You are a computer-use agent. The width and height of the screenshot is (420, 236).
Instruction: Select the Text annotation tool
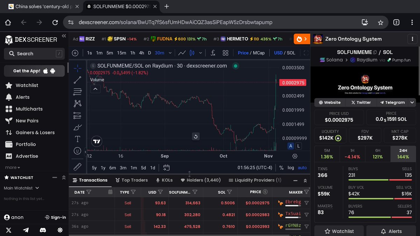point(77,139)
